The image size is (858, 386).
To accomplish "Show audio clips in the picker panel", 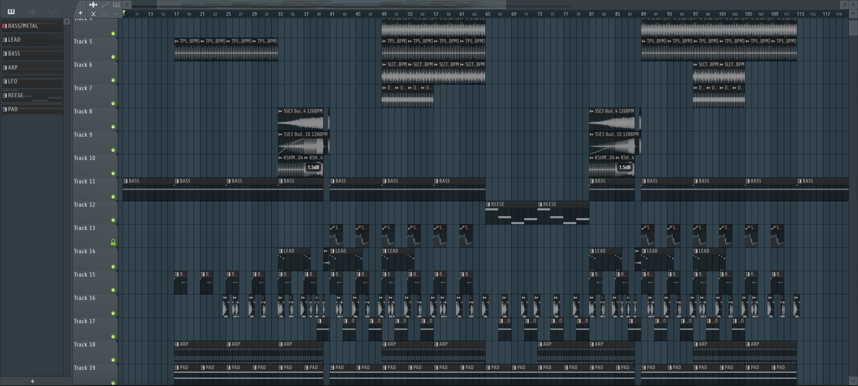I will click(32, 12).
